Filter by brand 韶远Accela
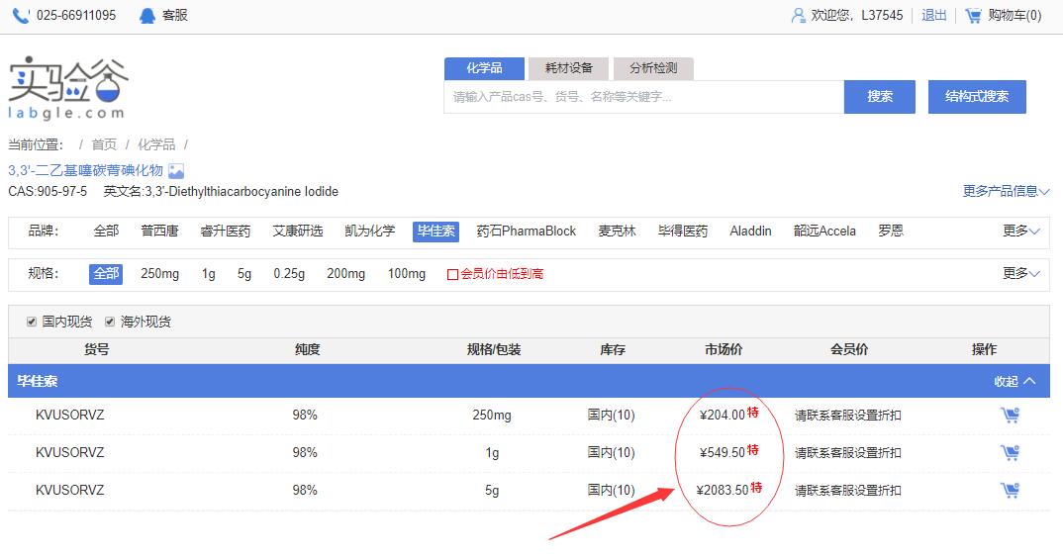The image size is (1063, 558). tap(824, 232)
